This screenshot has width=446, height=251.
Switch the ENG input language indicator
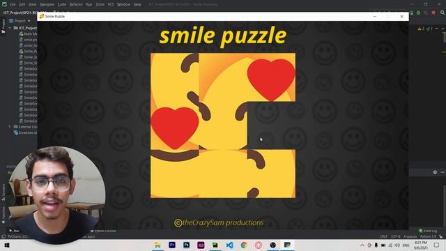406,245
